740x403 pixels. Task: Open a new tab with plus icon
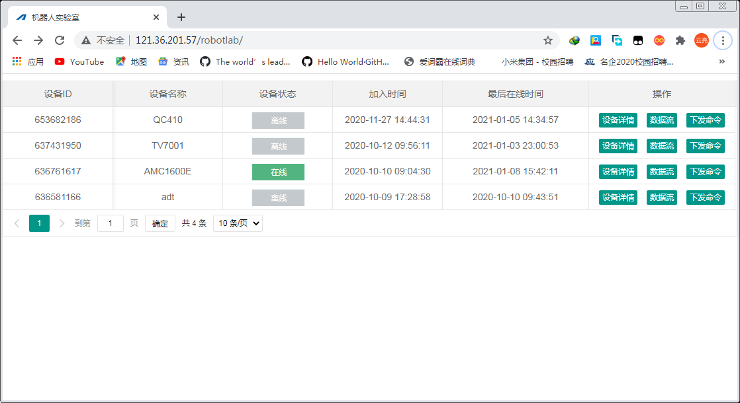pos(181,17)
